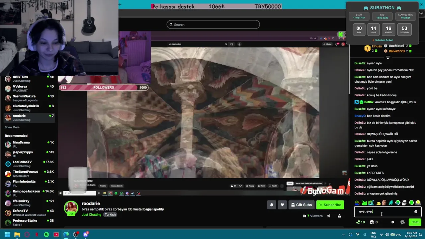Click BotRix username in chat

(369, 102)
